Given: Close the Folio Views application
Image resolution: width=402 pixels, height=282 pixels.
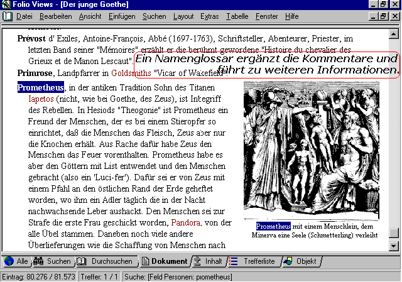Looking at the screenshot, I should pos(395,4).
